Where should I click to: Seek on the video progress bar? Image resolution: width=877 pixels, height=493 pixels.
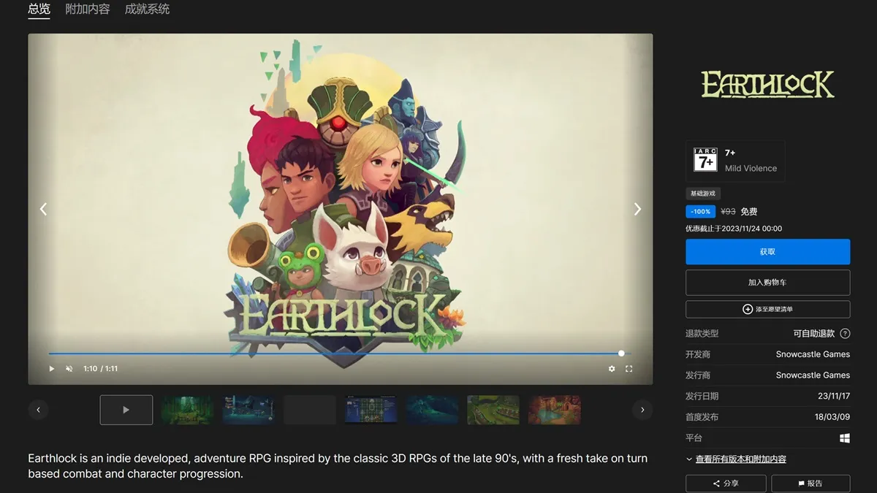340,353
